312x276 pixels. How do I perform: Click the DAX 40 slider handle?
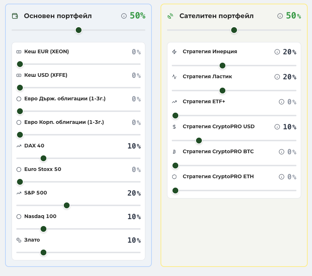click(43, 158)
